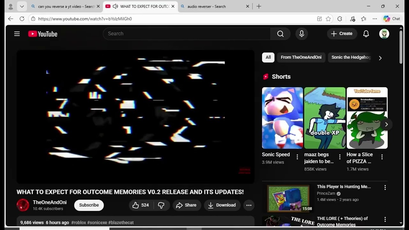Switch to 'audio reverser - Search' tab
The image size is (409, 230).
(215, 6)
